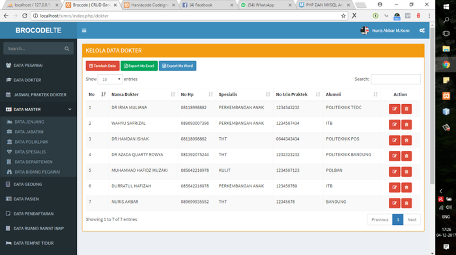This screenshot has height=255, width=456.
Task: Sort table by Alumni column
Action: coord(352,94)
